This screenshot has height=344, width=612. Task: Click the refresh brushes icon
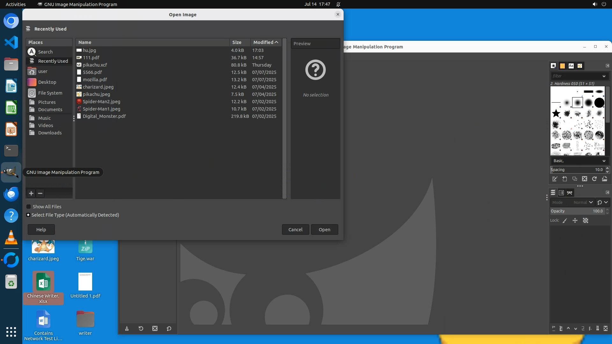[594, 179]
